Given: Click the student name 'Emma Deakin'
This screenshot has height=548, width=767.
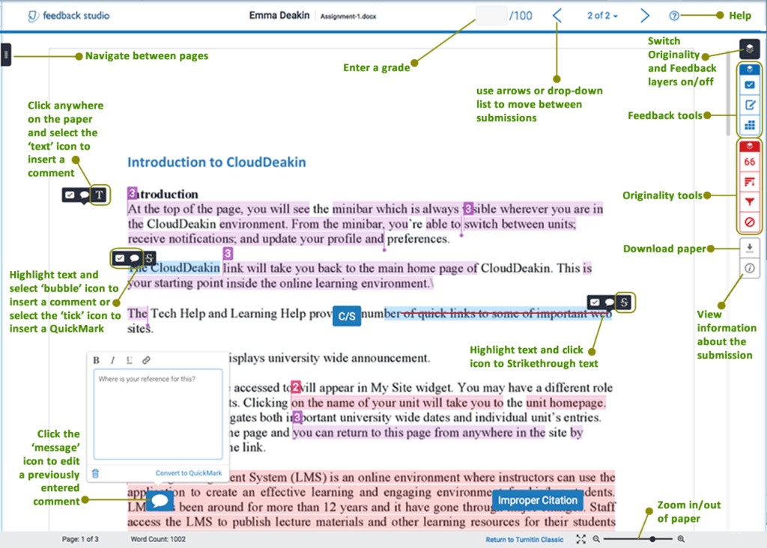Looking at the screenshot, I should coord(279,16).
